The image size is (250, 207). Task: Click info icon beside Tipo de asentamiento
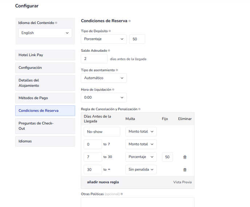[117, 70]
